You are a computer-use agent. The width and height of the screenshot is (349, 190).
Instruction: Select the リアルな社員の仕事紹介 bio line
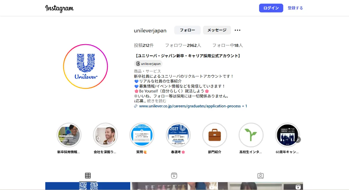pos(158,81)
